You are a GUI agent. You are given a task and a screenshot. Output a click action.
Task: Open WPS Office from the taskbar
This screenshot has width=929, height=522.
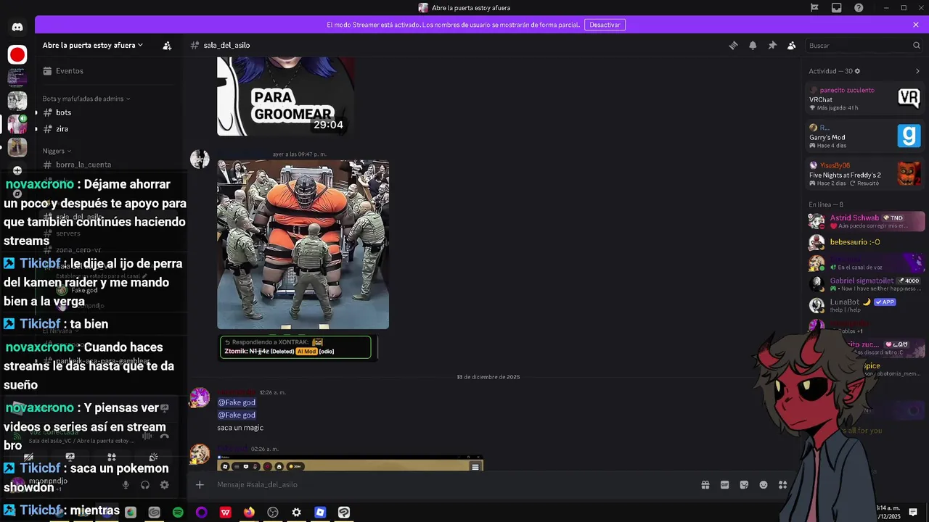click(x=226, y=513)
